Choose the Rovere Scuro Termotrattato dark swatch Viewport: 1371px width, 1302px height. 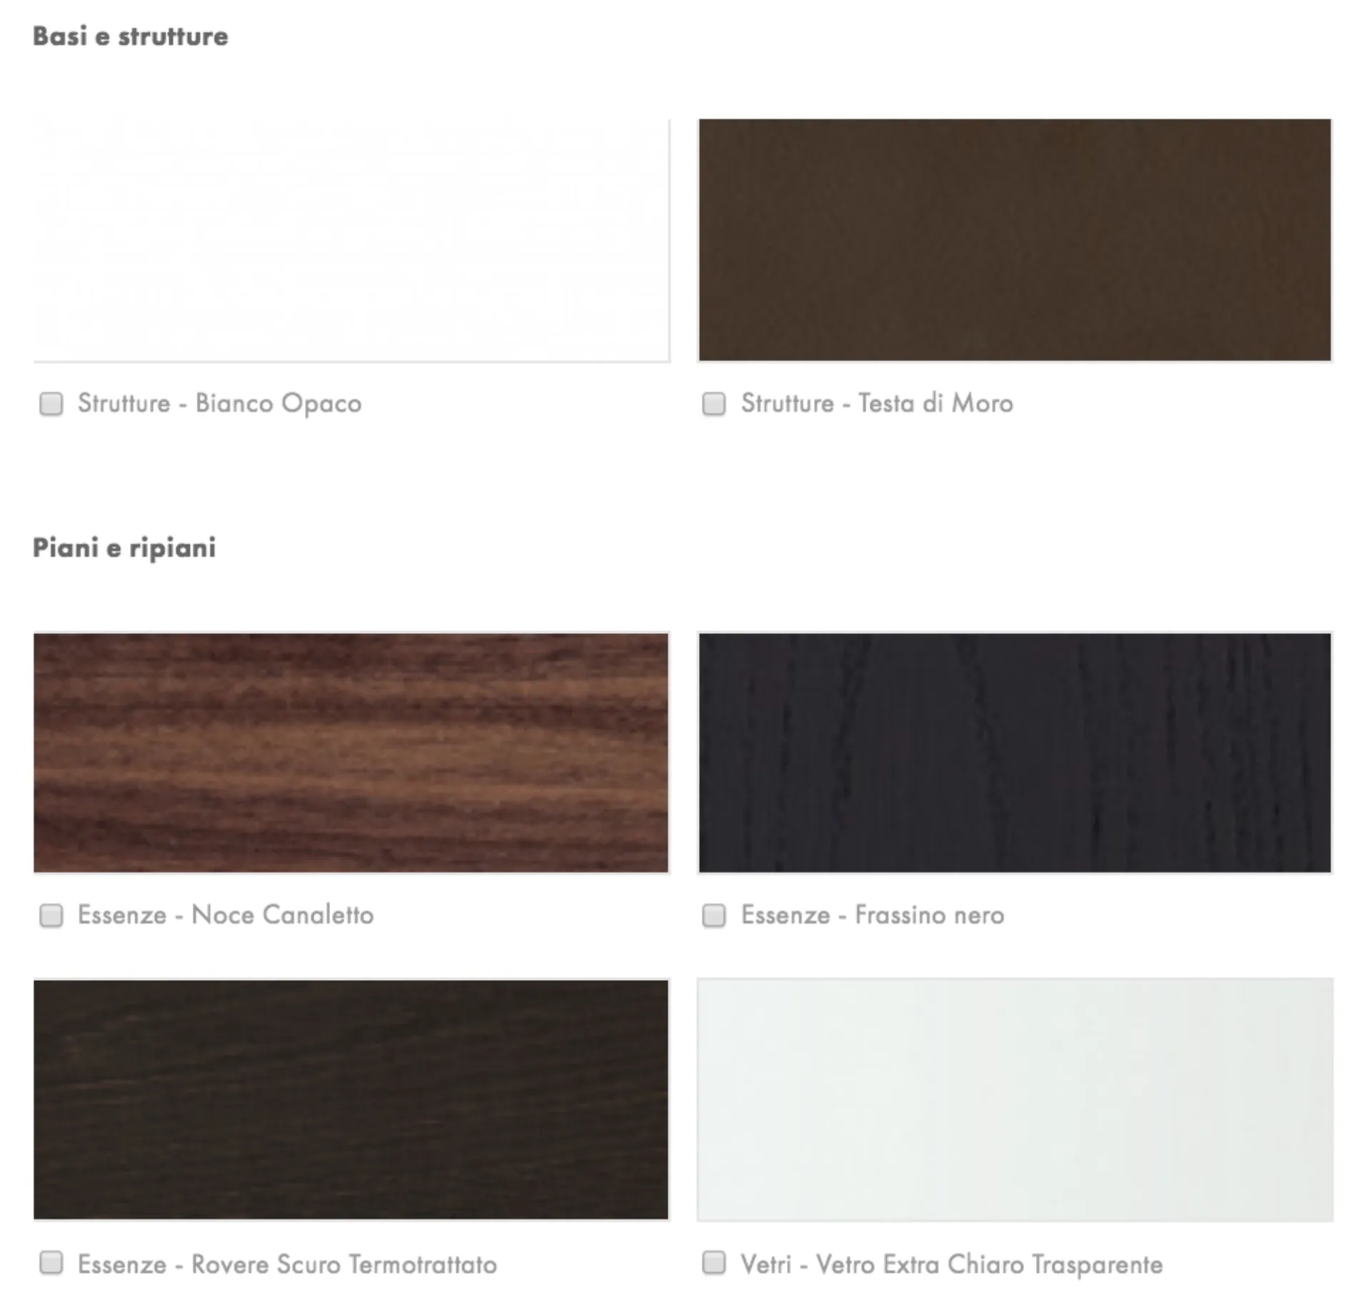(351, 1099)
